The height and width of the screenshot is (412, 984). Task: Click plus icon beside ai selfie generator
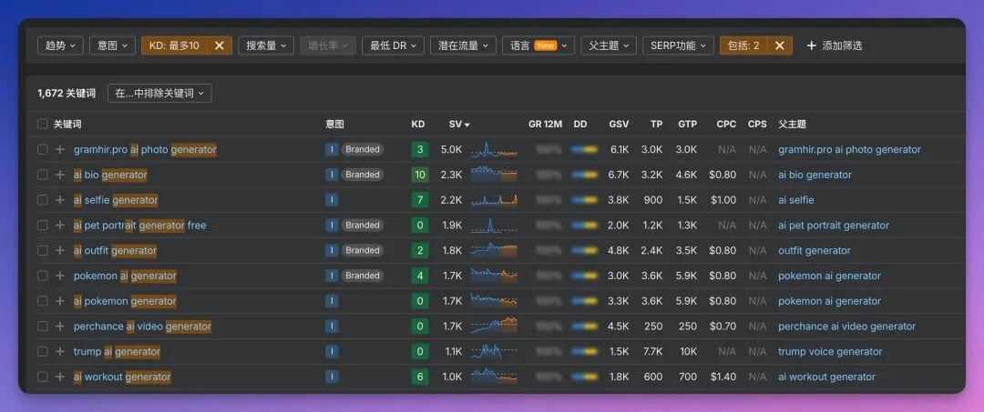60,200
